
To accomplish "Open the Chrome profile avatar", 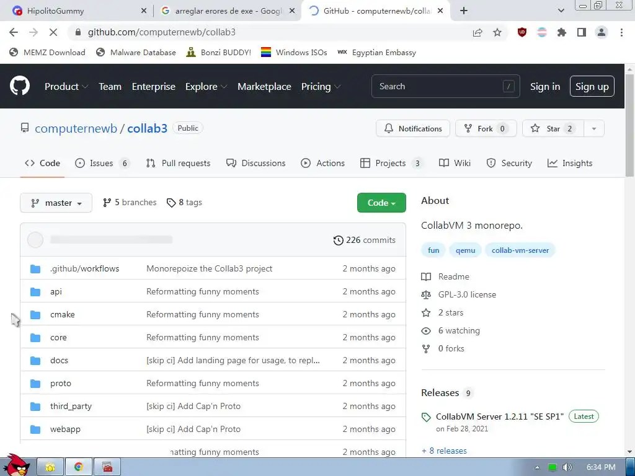I will click(602, 32).
